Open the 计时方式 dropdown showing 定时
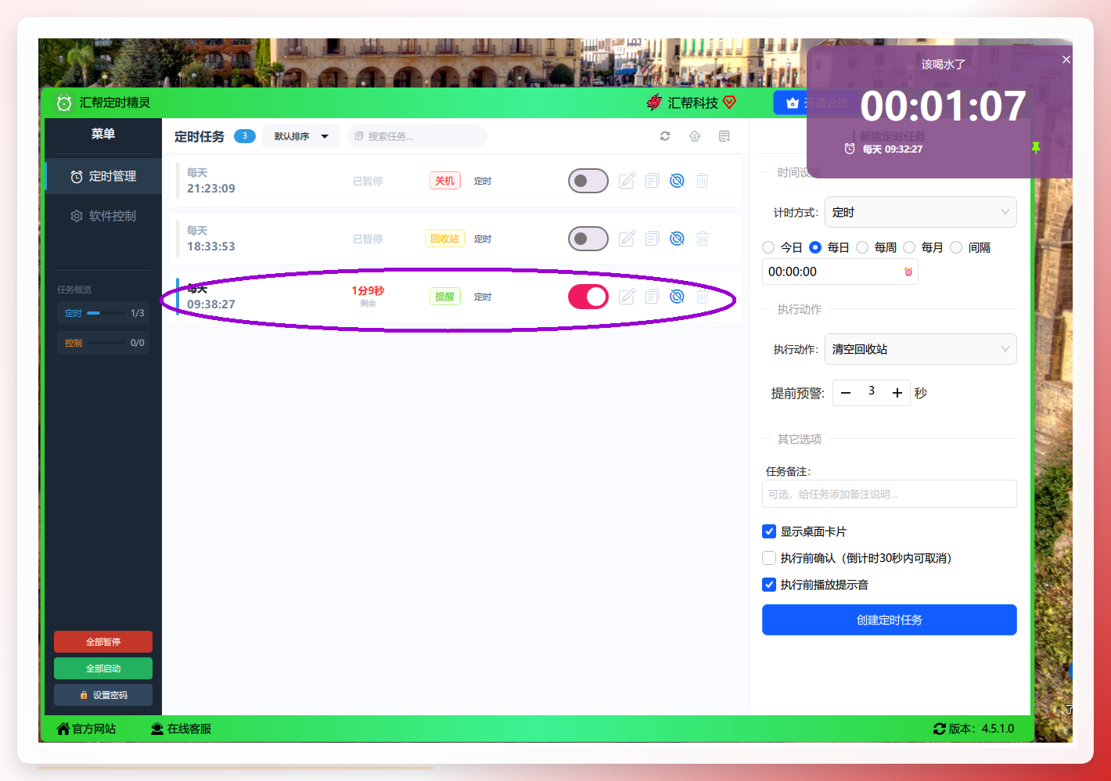The width and height of the screenshot is (1111, 781). 921,212
